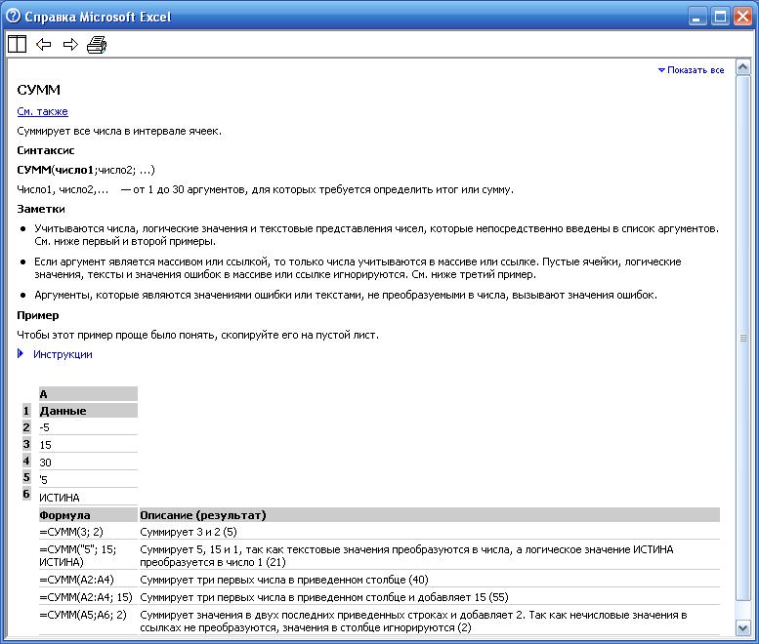Click row number "4" of example table
Image resolution: width=759 pixels, height=644 pixels.
(x=26, y=461)
